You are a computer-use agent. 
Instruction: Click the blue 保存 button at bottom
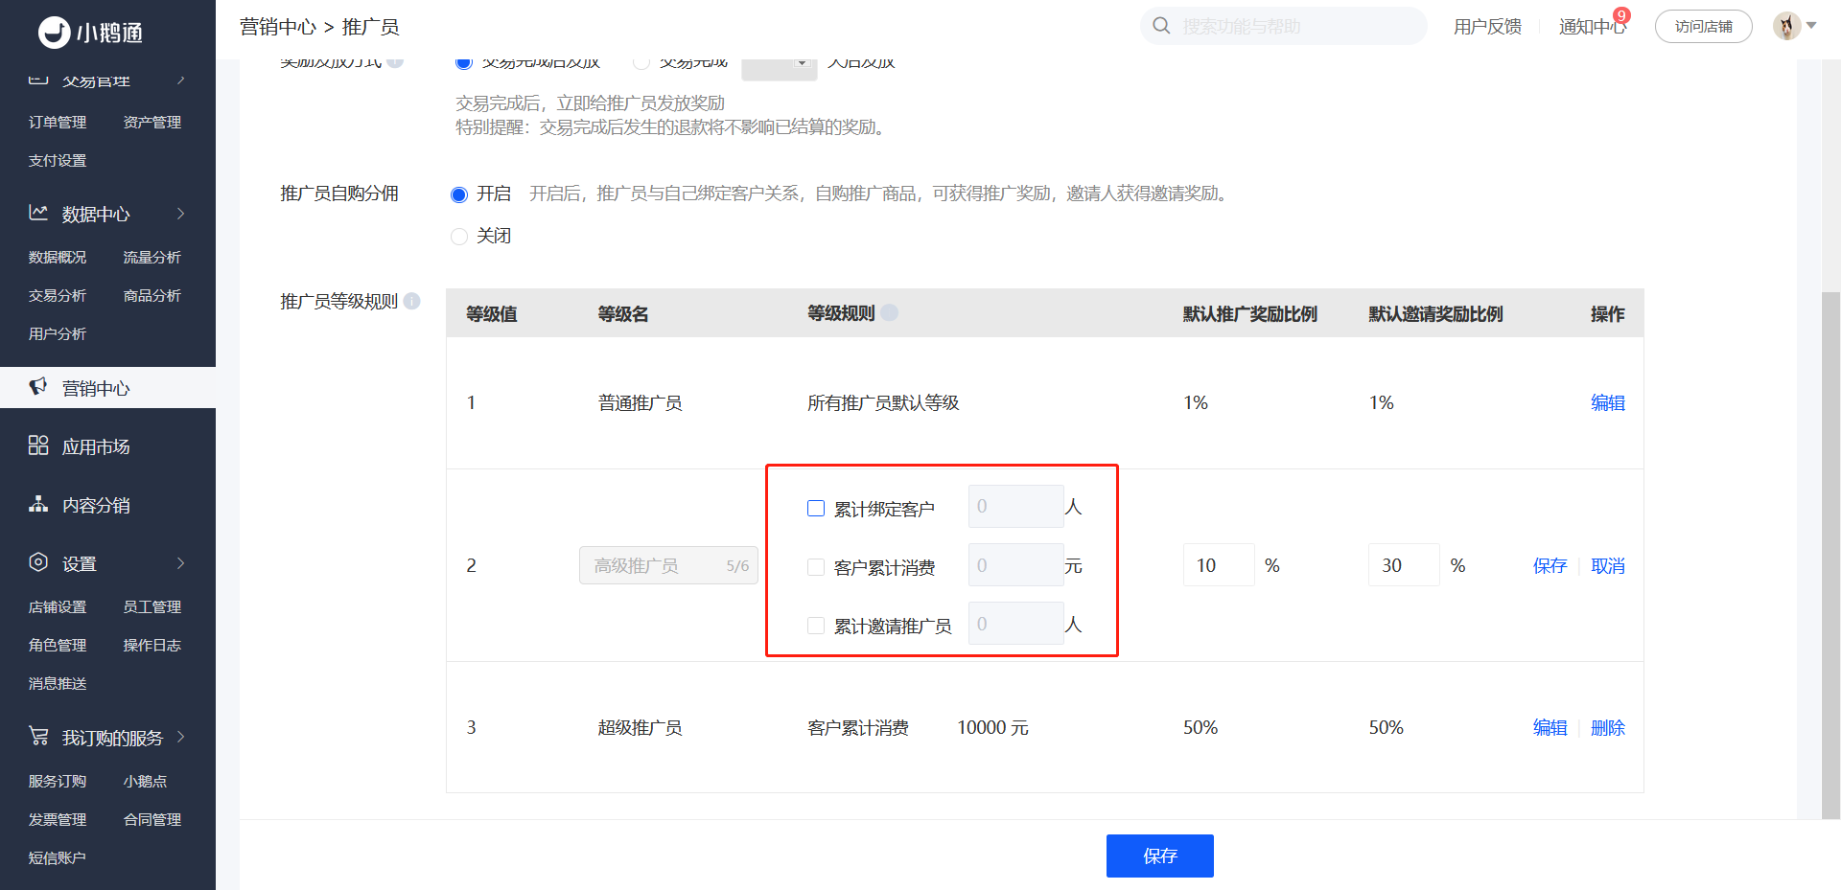1160,856
